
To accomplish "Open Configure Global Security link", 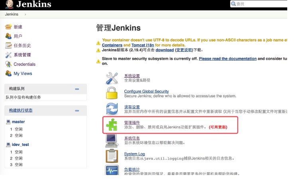I will pos(146,91).
